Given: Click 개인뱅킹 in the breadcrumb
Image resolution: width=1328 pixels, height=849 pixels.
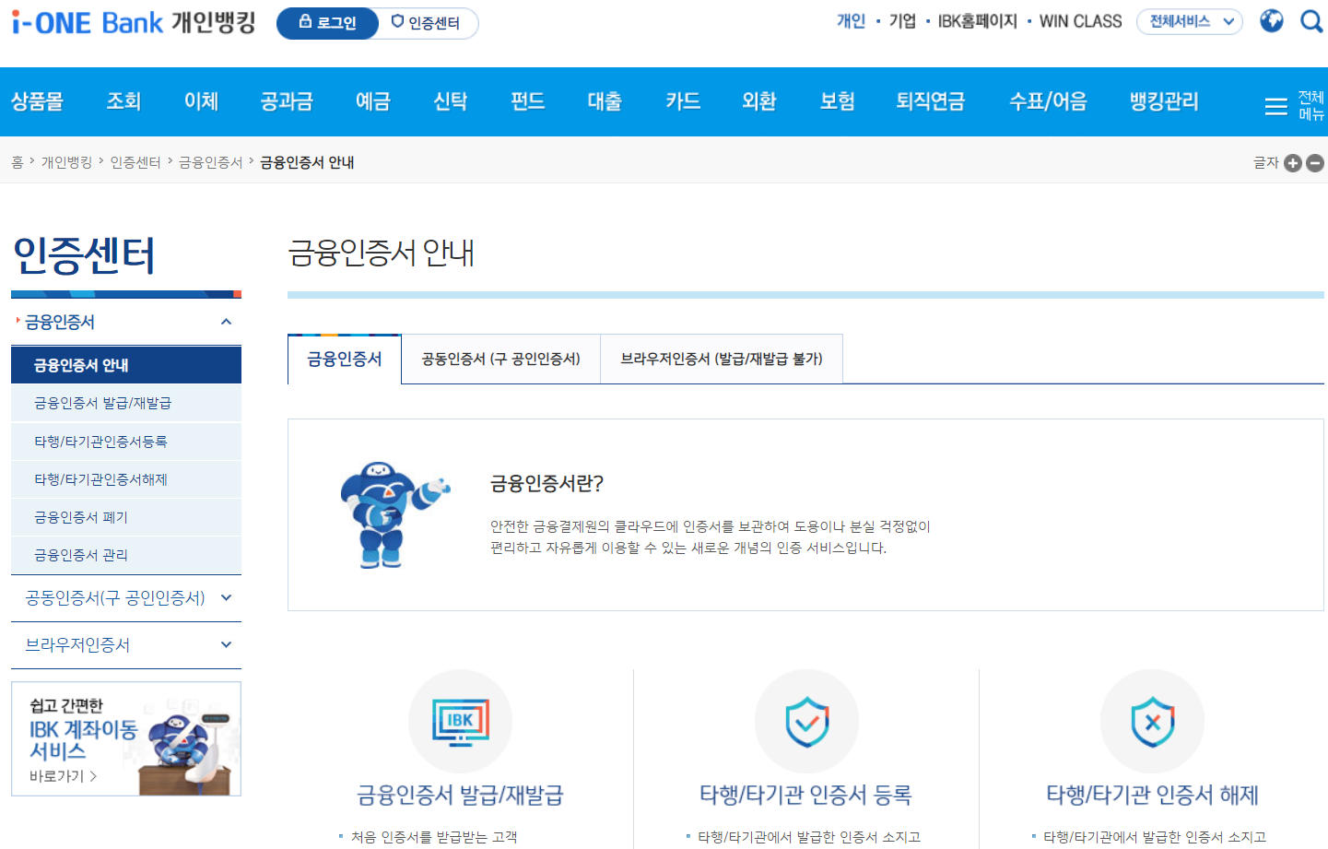Looking at the screenshot, I should coord(67,162).
